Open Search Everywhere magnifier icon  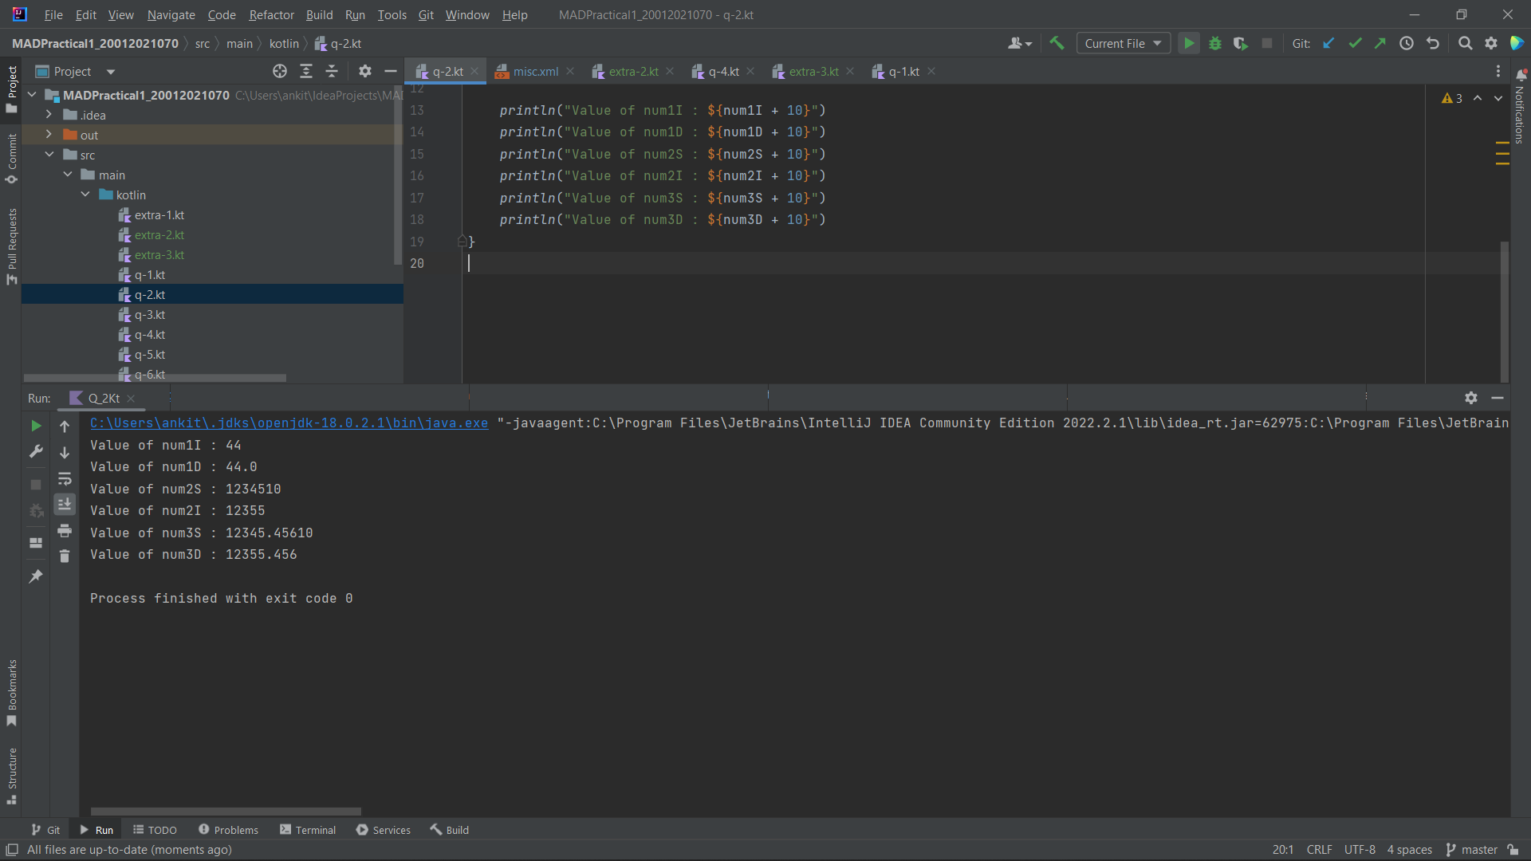coord(1465,44)
